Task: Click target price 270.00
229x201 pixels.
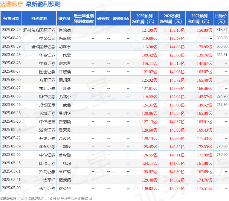Action: [222, 154]
